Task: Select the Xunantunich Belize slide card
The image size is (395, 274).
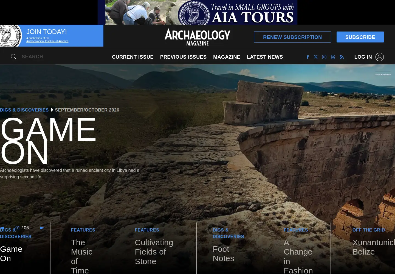Action: click(x=374, y=247)
